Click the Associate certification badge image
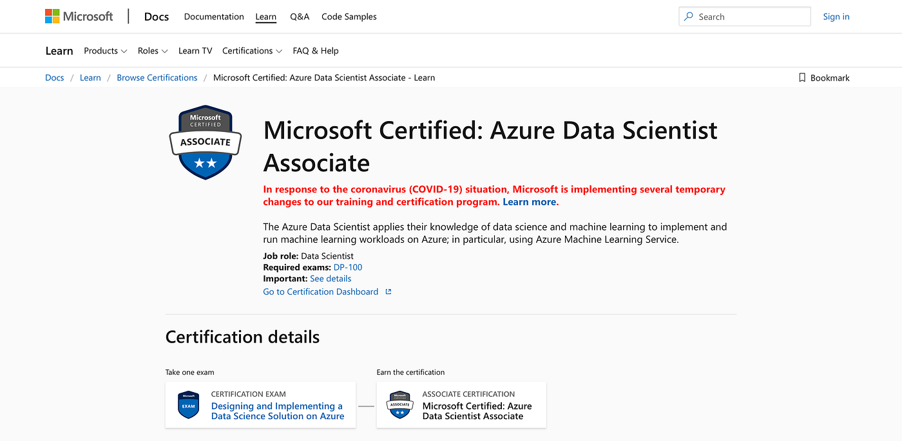 point(206,142)
